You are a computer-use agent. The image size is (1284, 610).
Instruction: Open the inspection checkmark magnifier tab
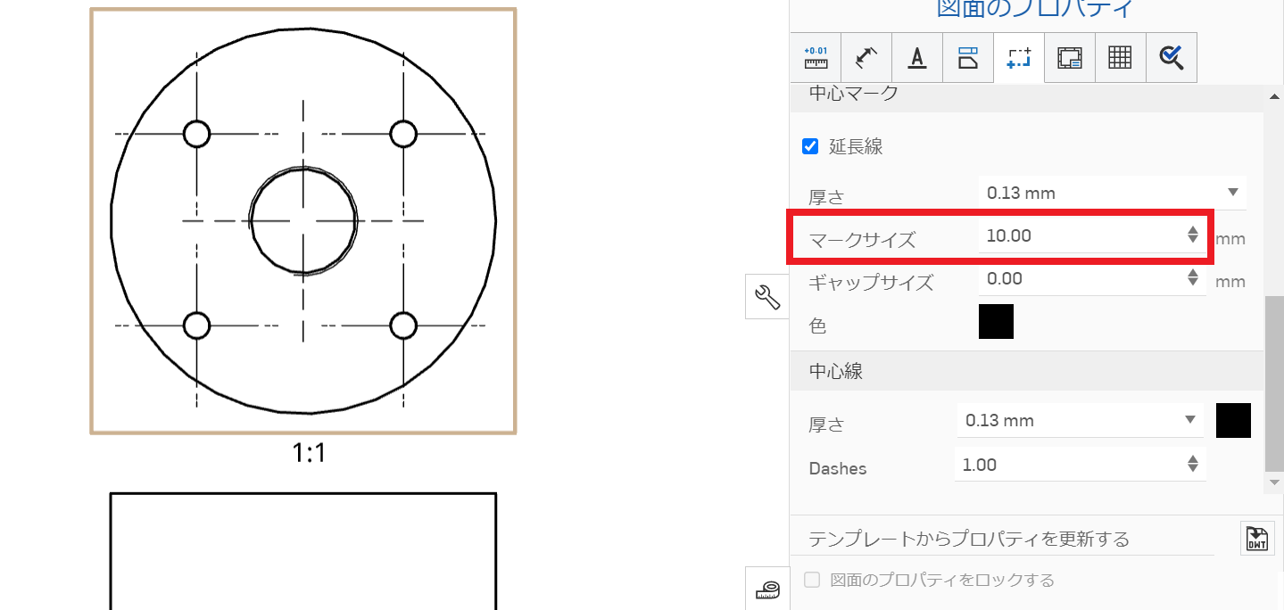(1171, 58)
